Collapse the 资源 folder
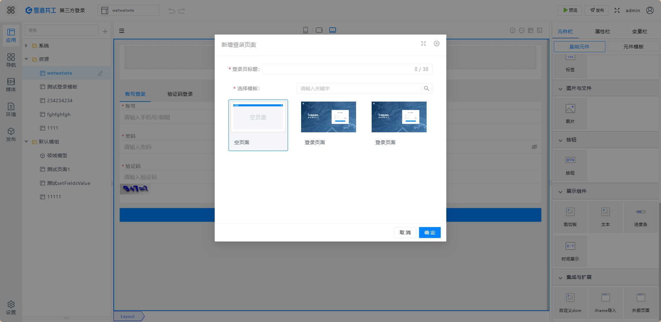The width and height of the screenshot is (661, 322). click(x=26, y=59)
